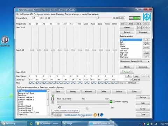
Task: Show the frequency response graph button
Action: click(x=127, y=72)
